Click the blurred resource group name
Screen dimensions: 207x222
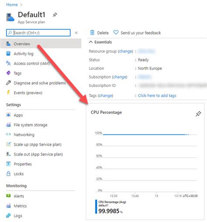[147, 51]
